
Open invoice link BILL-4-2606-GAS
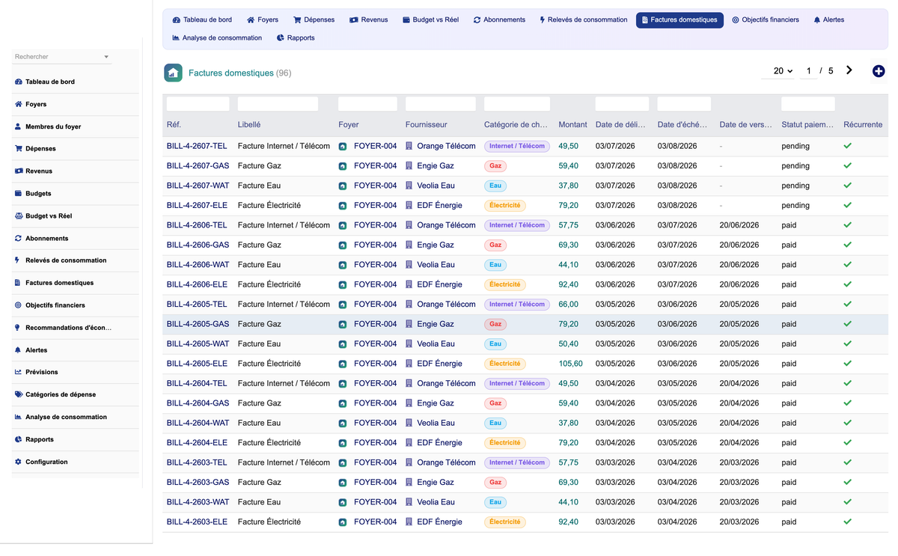tap(198, 245)
